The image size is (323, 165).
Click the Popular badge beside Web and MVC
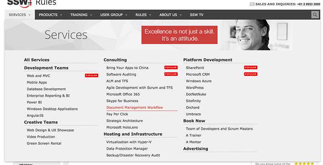[91, 76]
